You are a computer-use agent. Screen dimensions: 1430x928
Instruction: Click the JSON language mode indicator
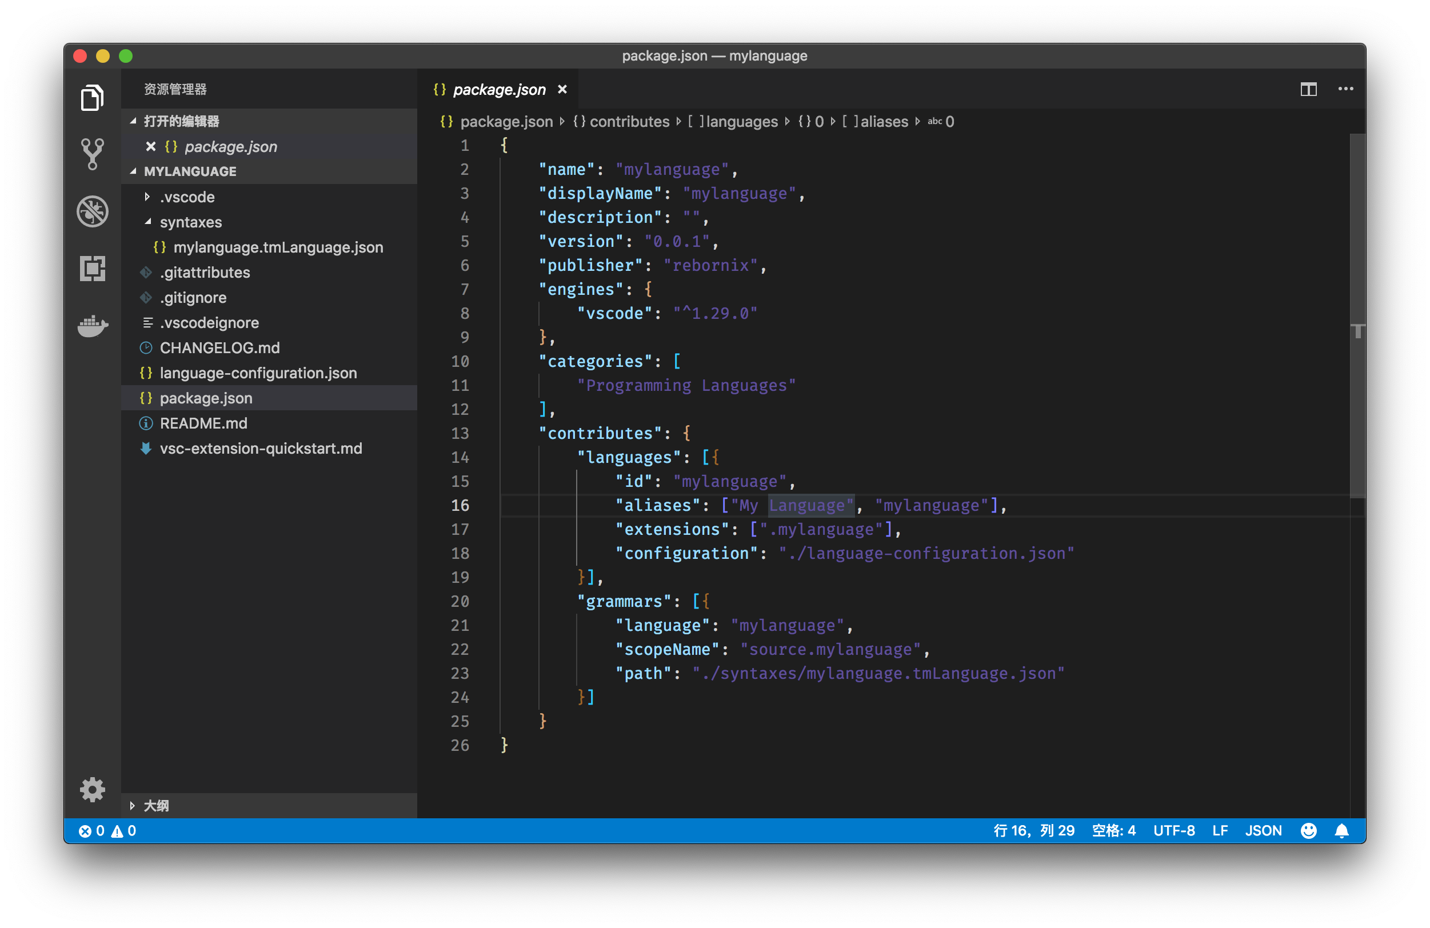coord(1263,830)
